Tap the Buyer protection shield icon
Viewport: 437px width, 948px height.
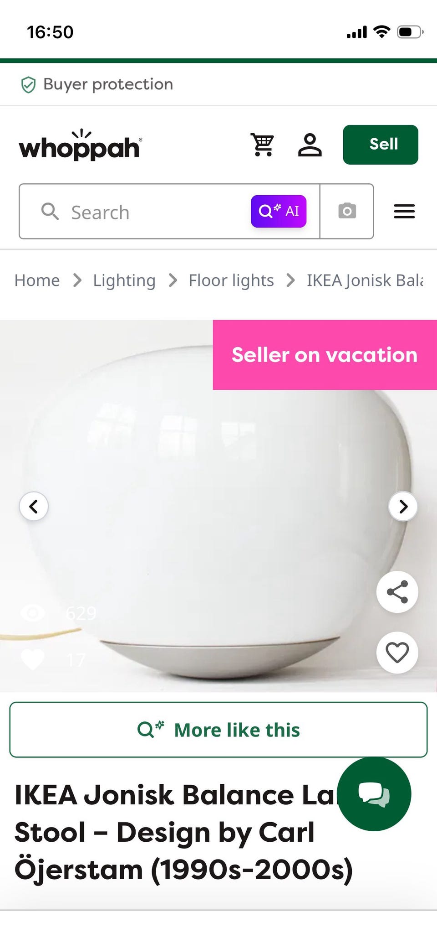[28, 85]
